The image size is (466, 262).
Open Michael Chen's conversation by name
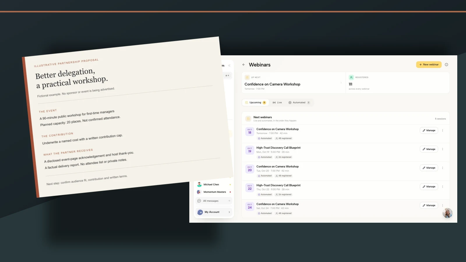point(211,185)
